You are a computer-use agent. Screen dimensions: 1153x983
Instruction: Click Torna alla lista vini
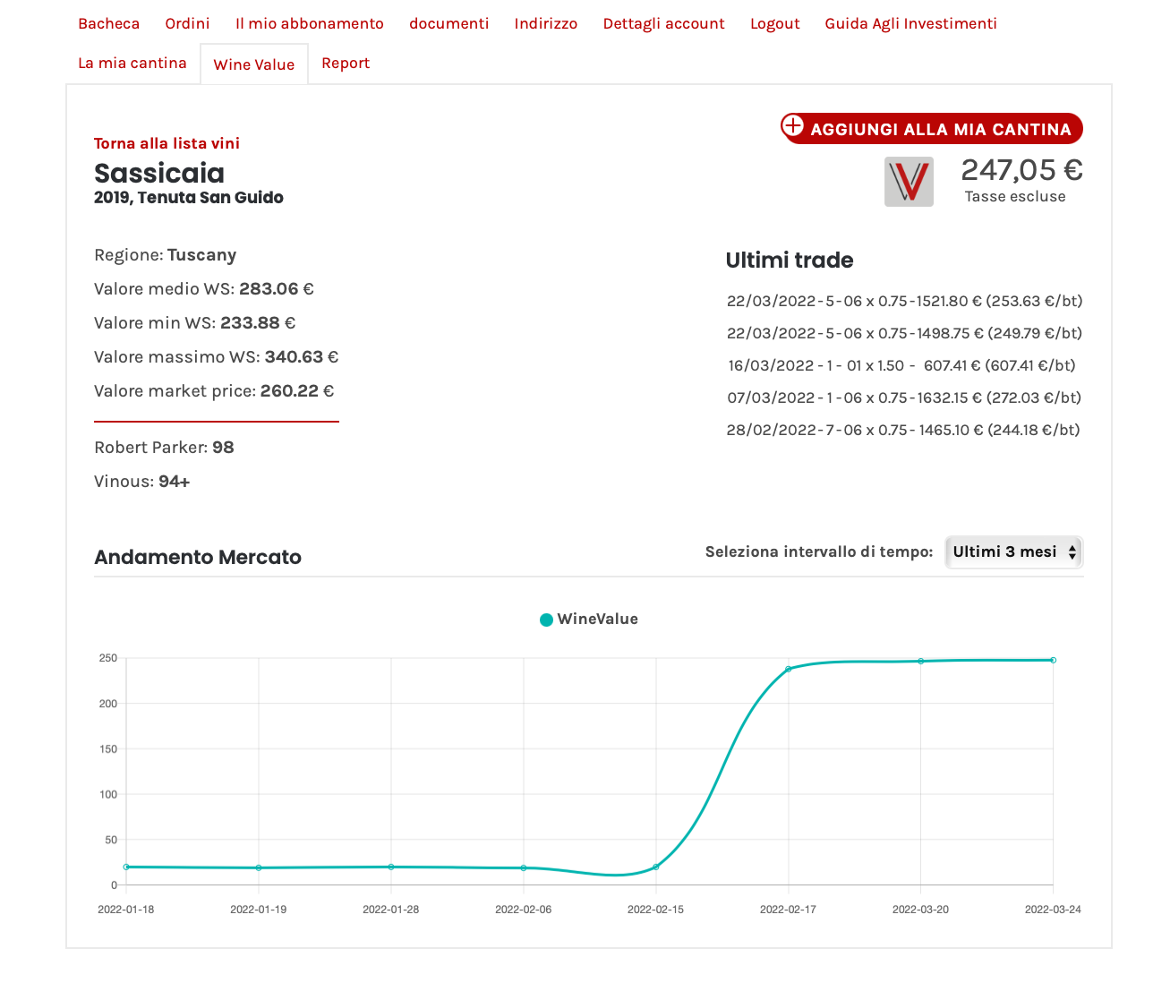[167, 143]
